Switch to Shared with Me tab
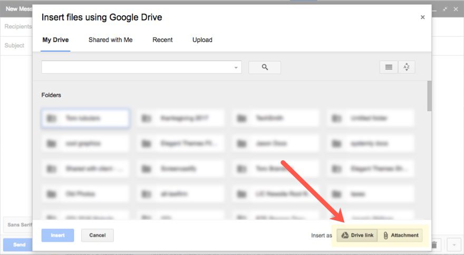 pos(110,40)
